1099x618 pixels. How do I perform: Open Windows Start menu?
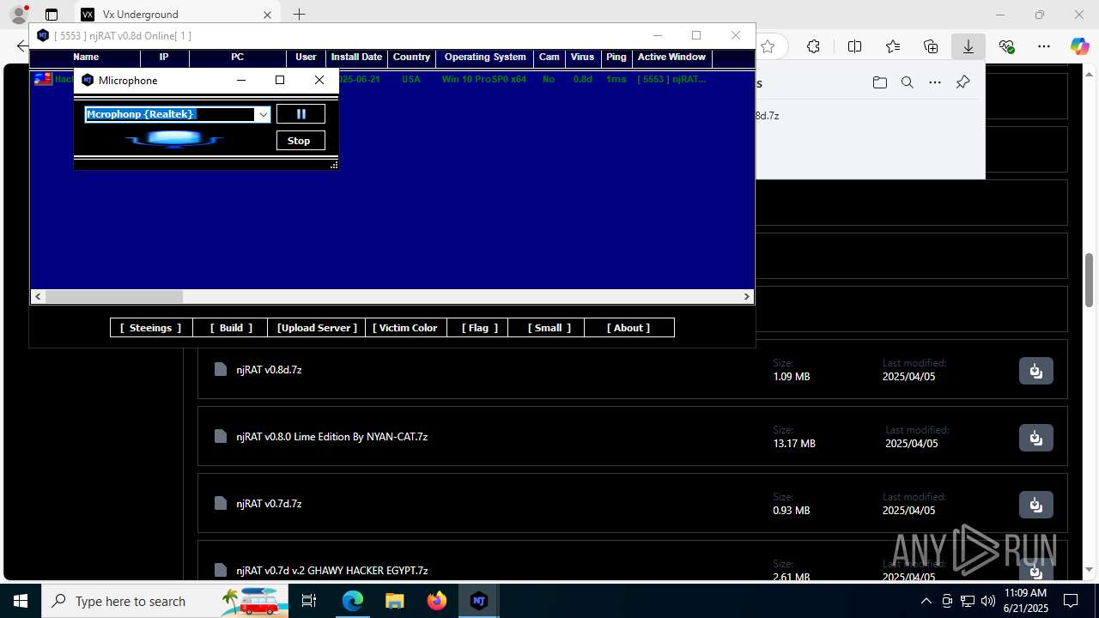point(21,601)
